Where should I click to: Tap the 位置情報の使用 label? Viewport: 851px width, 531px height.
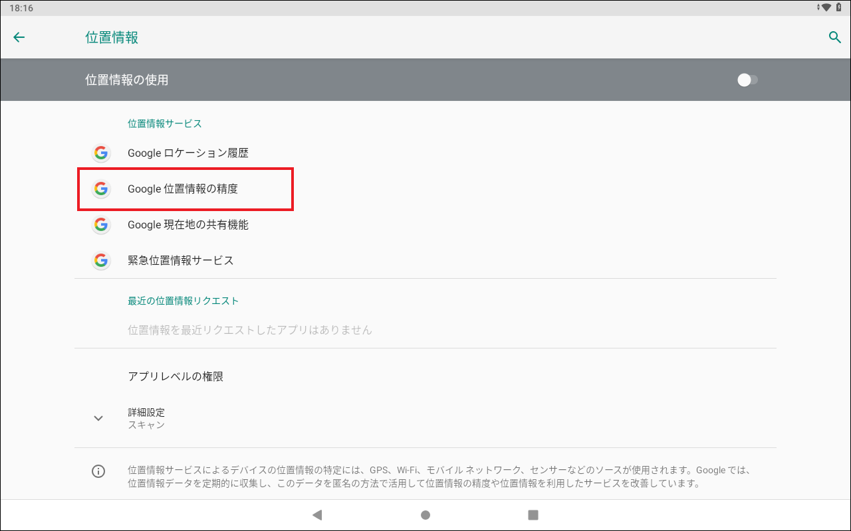pyautogui.click(x=127, y=80)
